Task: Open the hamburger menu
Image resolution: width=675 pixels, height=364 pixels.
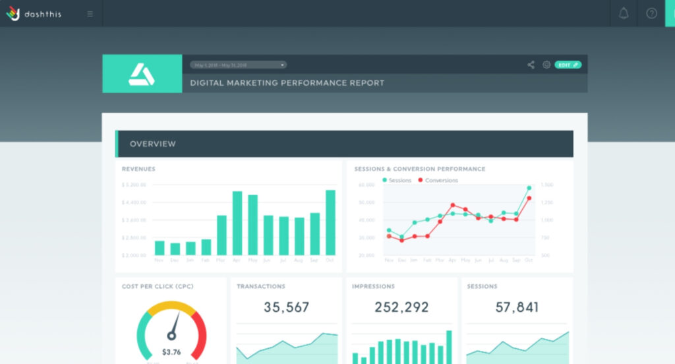Action: pyautogui.click(x=90, y=14)
